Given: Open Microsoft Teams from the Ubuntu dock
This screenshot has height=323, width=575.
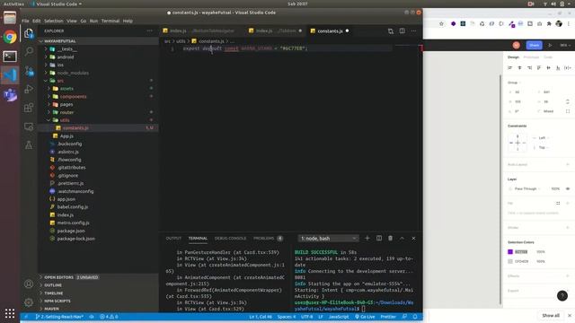Looking at the screenshot, I should point(10,95).
